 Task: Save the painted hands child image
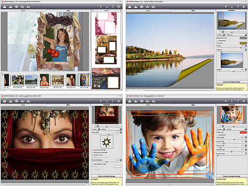pos(136,101)
